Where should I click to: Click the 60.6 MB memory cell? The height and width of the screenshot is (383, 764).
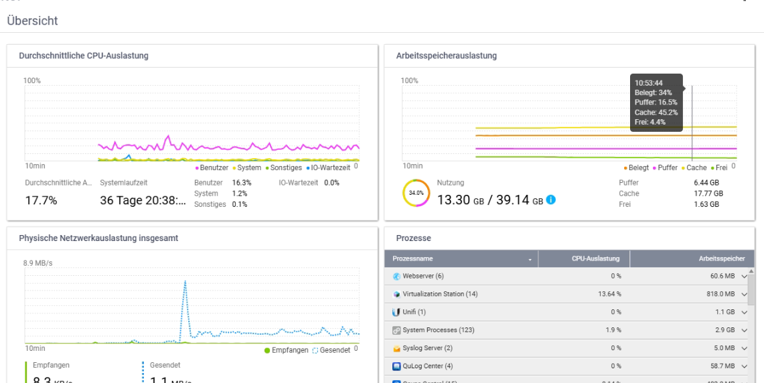click(x=722, y=277)
